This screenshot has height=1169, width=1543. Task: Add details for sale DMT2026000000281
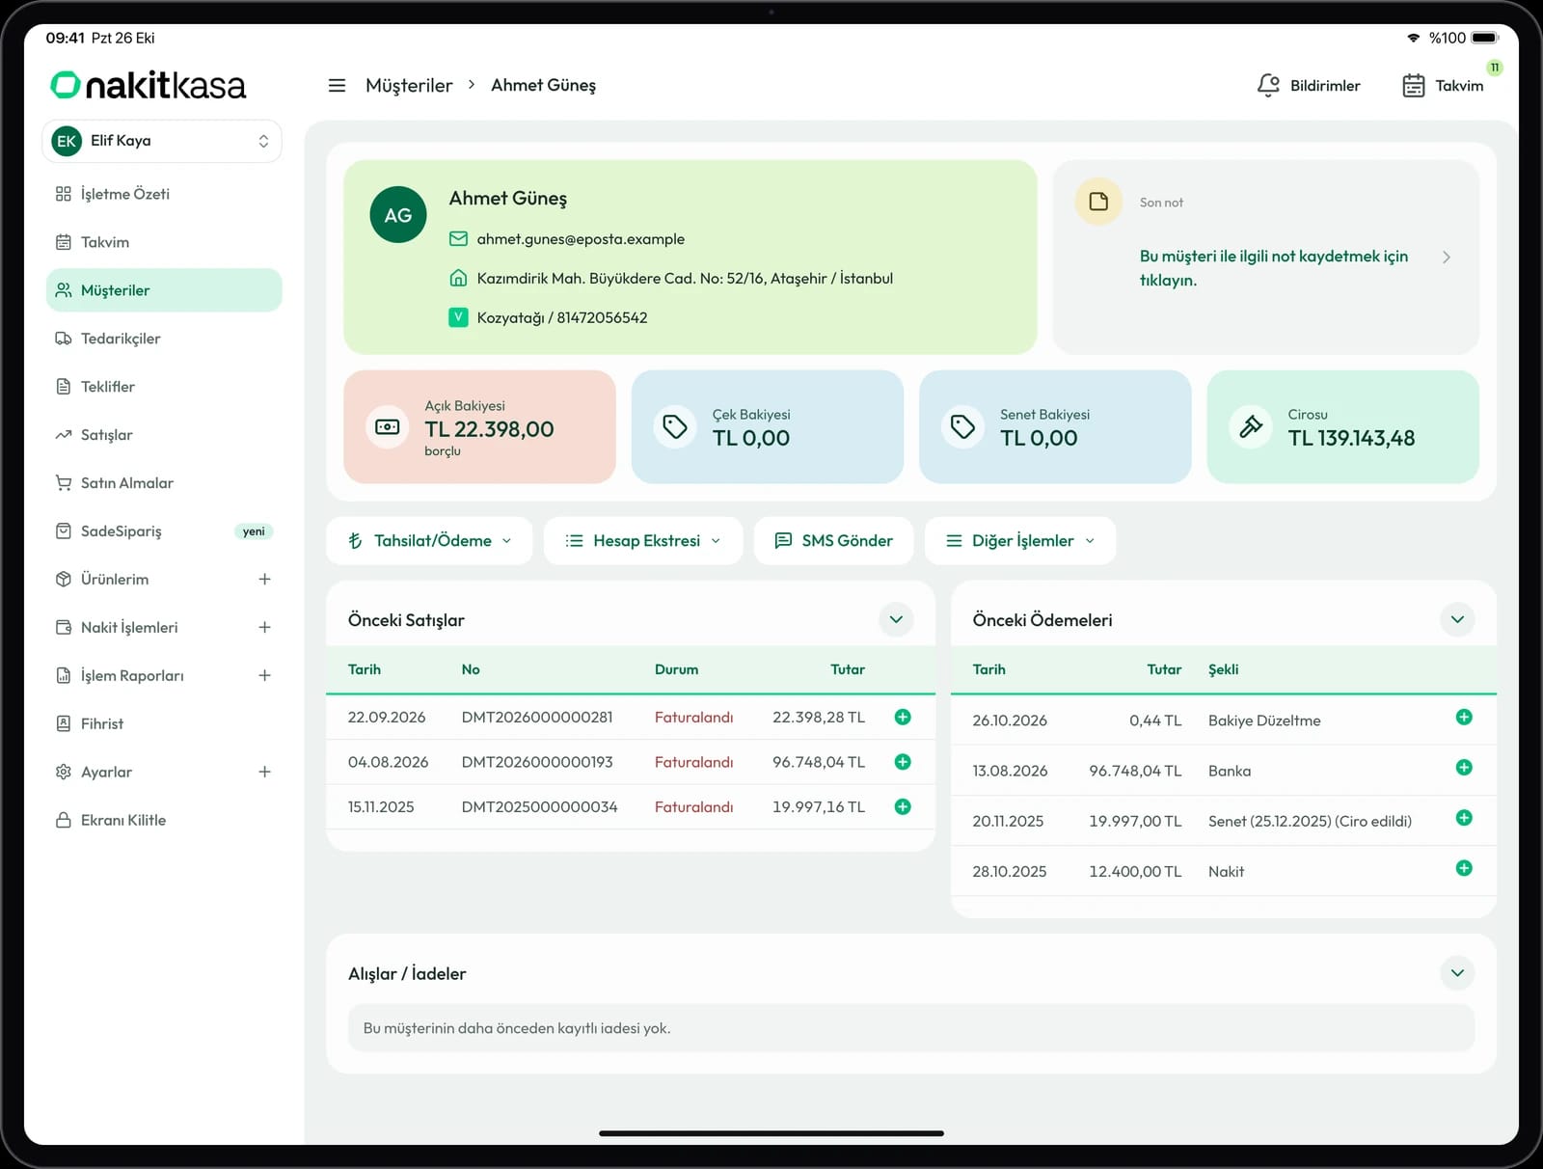click(903, 717)
